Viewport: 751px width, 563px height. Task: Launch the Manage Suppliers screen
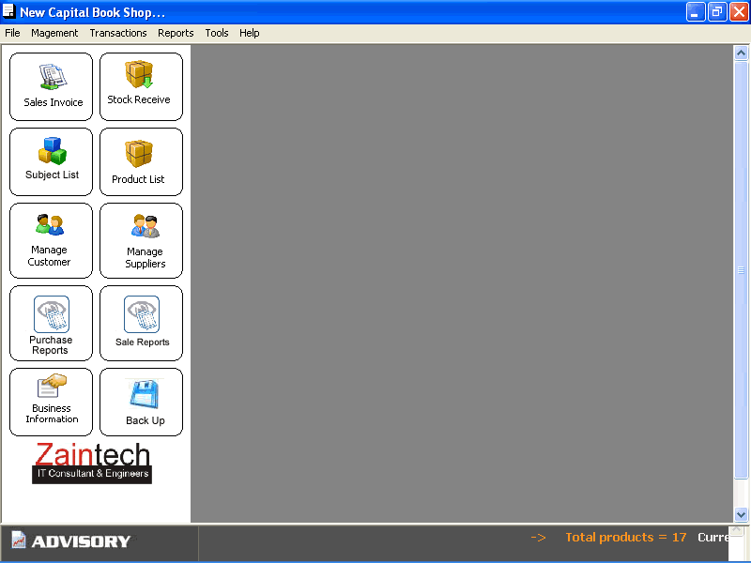(x=145, y=226)
